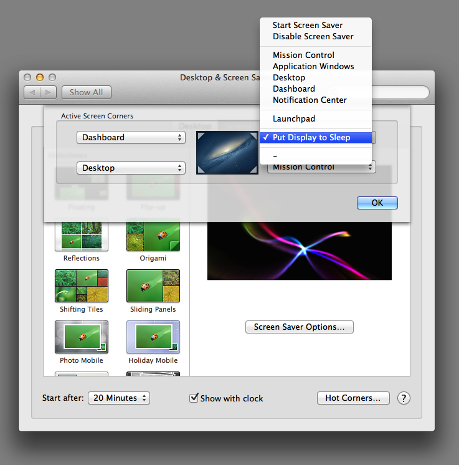The image size is (459, 465).
Task: Select Desktop in the popup menu list
Action: (x=316, y=78)
